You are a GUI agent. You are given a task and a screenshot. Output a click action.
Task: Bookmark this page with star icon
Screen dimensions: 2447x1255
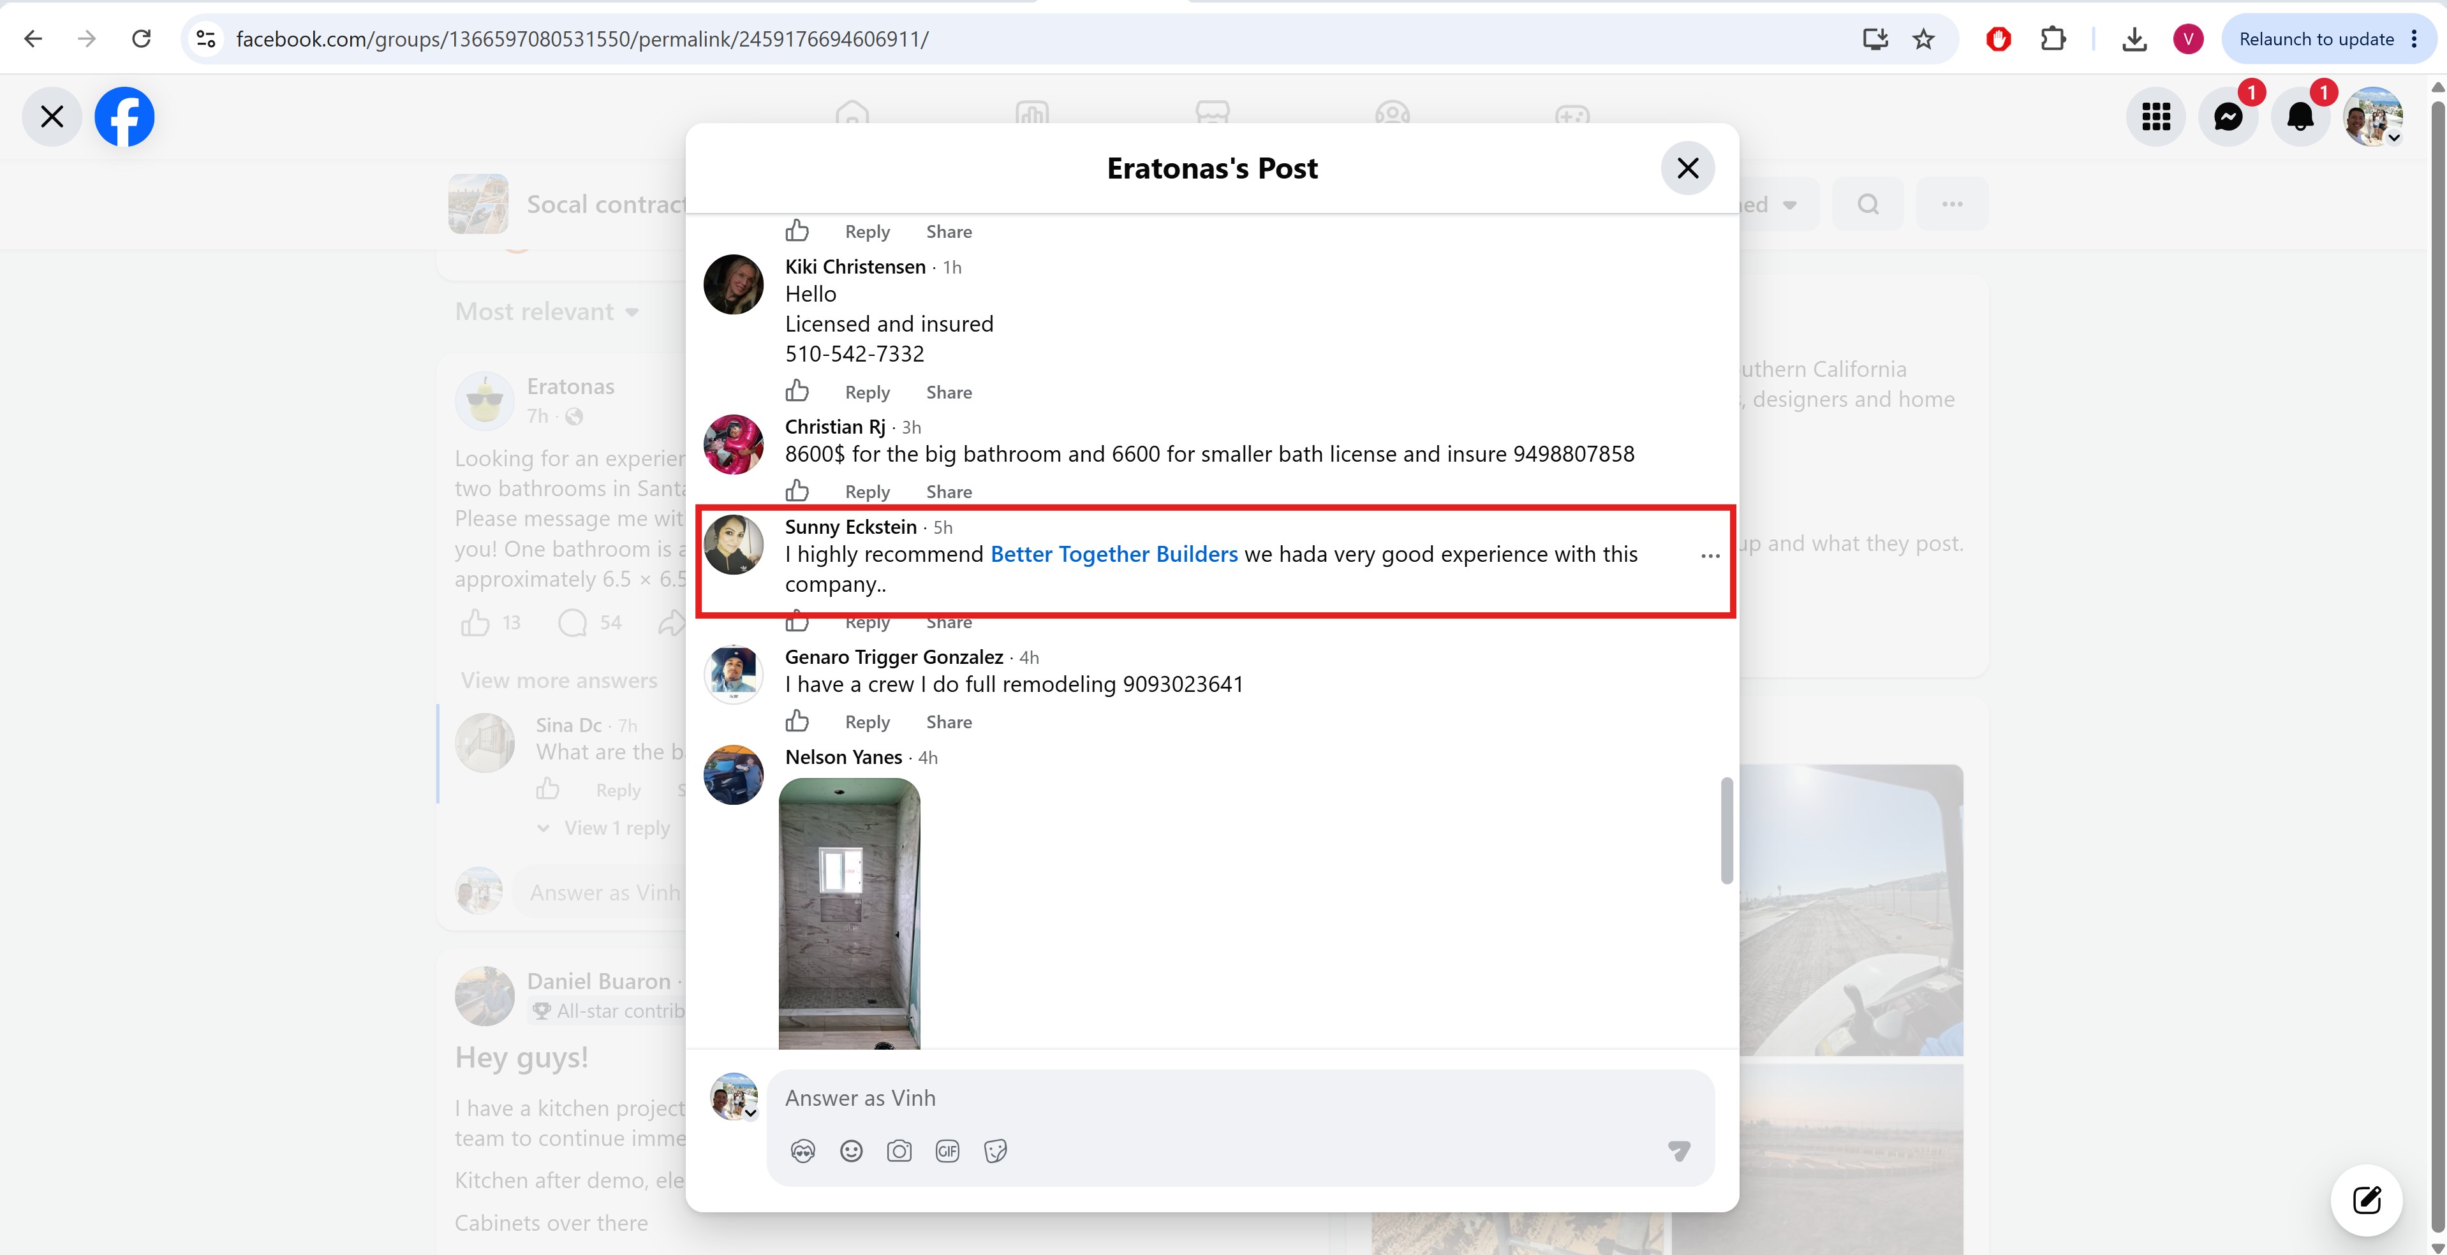(x=1923, y=39)
